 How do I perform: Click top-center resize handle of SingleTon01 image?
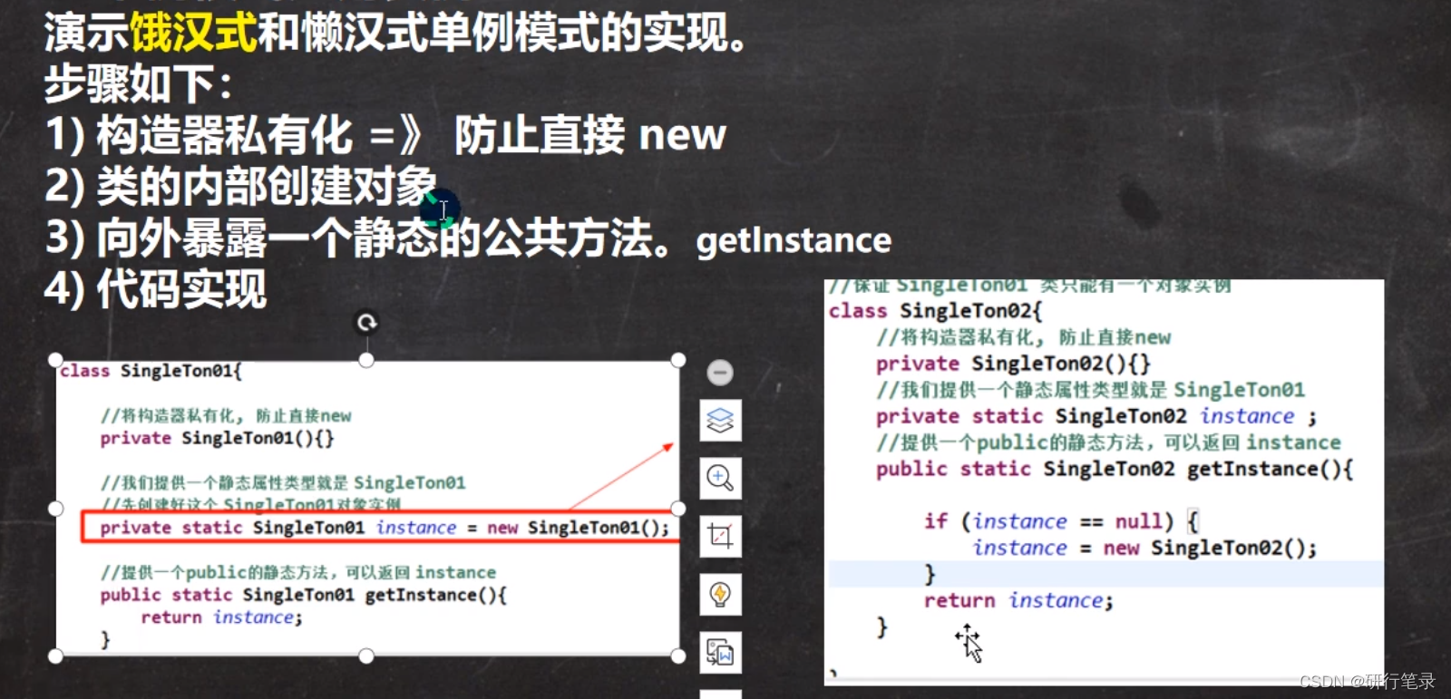[x=366, y=360]
